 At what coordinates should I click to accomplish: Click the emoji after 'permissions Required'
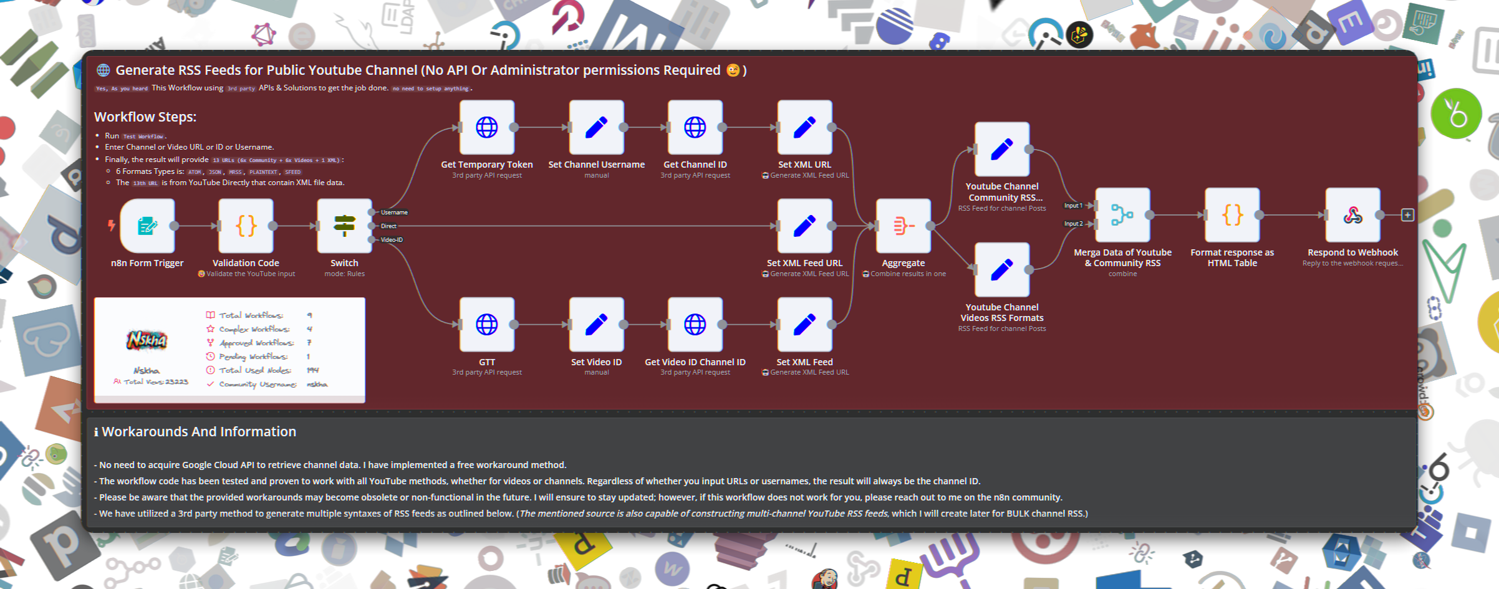tap(733, 70)
